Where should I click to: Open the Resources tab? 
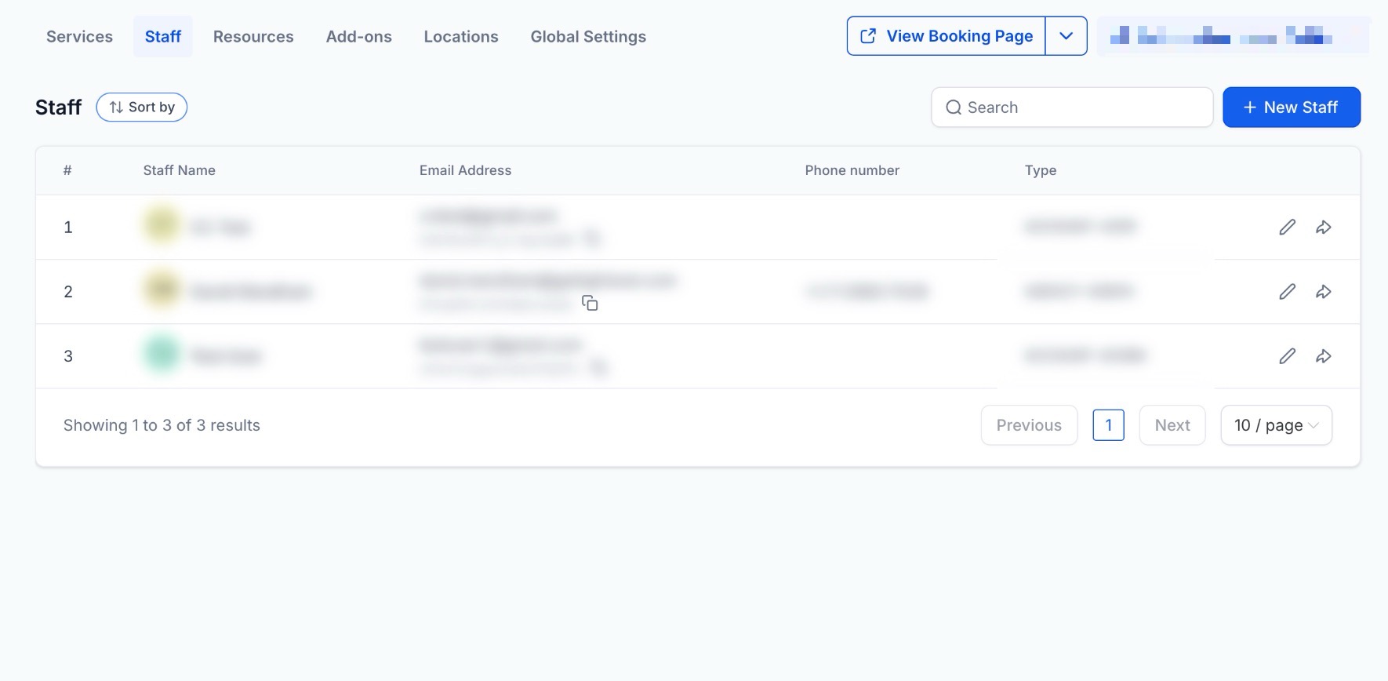pyautogui.click(x=253, y=37)
